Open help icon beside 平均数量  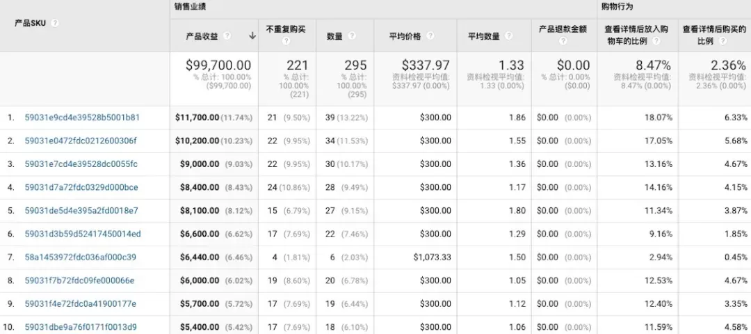[x=508, y=36]
